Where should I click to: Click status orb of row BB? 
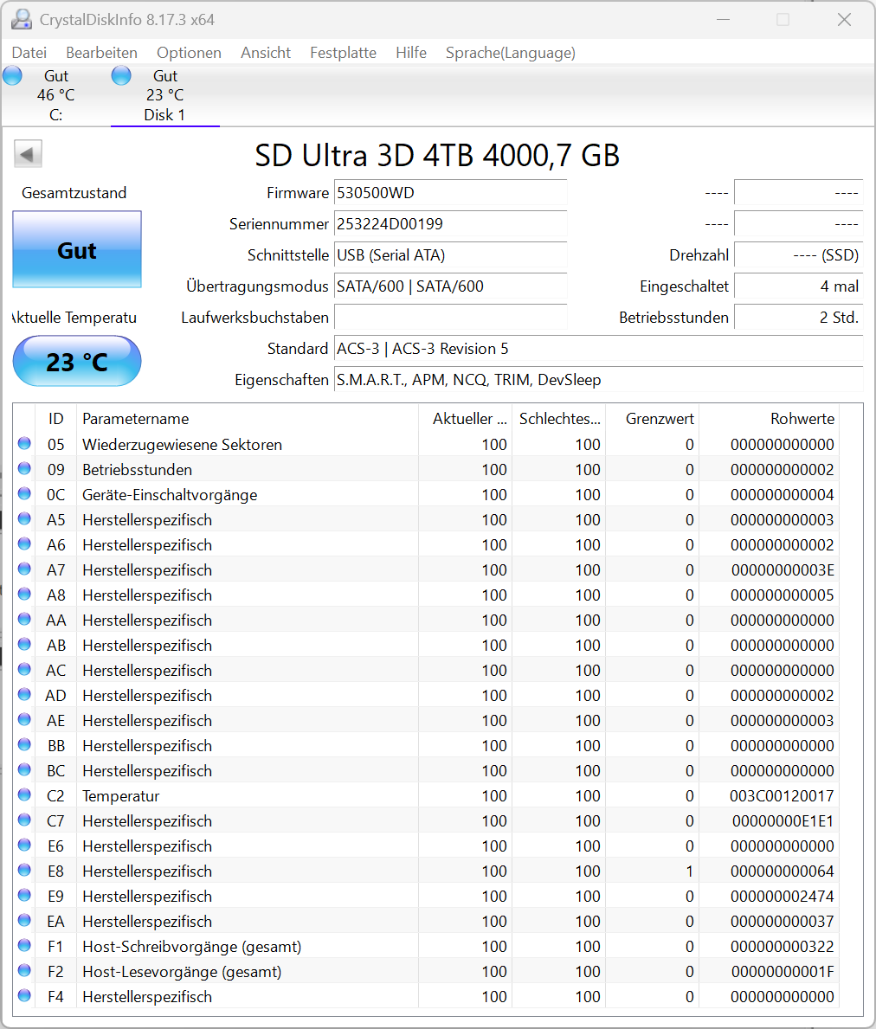pos(24,745)
